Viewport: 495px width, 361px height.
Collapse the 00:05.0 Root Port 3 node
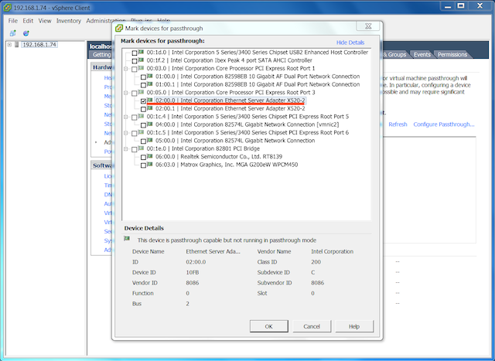pos(125,93)
